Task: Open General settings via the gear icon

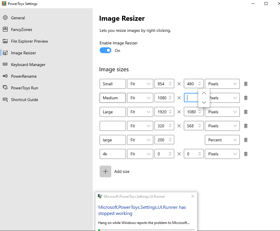Action: click(5, 18)
